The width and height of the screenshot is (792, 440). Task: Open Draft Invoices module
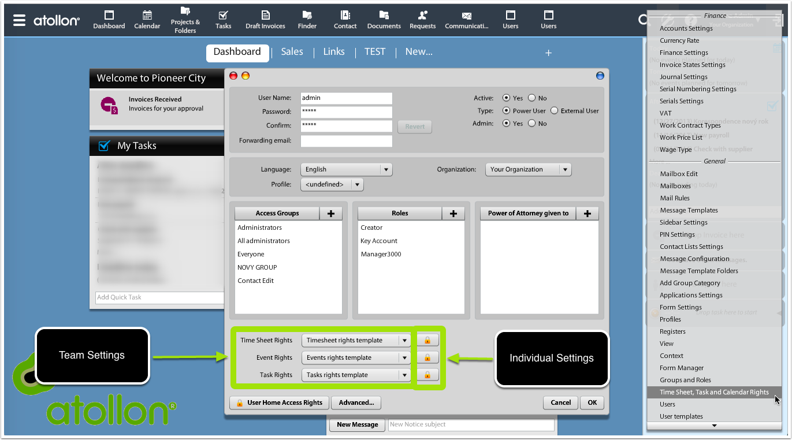click(265, 20)
